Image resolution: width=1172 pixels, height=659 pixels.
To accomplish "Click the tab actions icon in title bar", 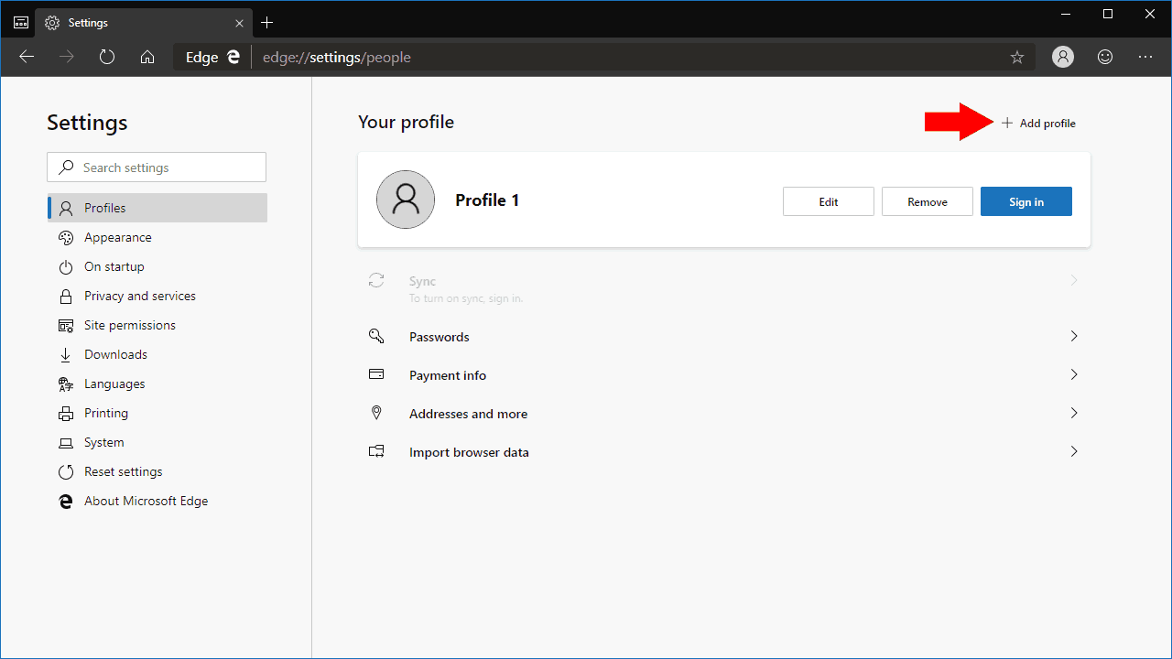I will [21, 22].
